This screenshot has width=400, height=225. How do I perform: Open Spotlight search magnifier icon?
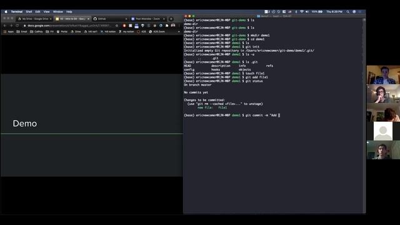click(x=347, y=12)
